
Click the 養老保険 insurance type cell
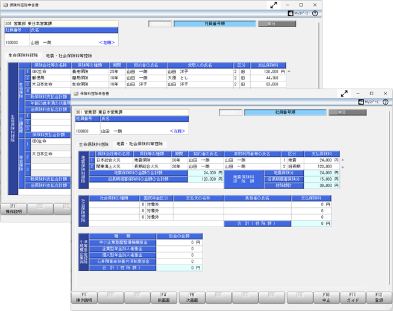(x=90, y=72)
